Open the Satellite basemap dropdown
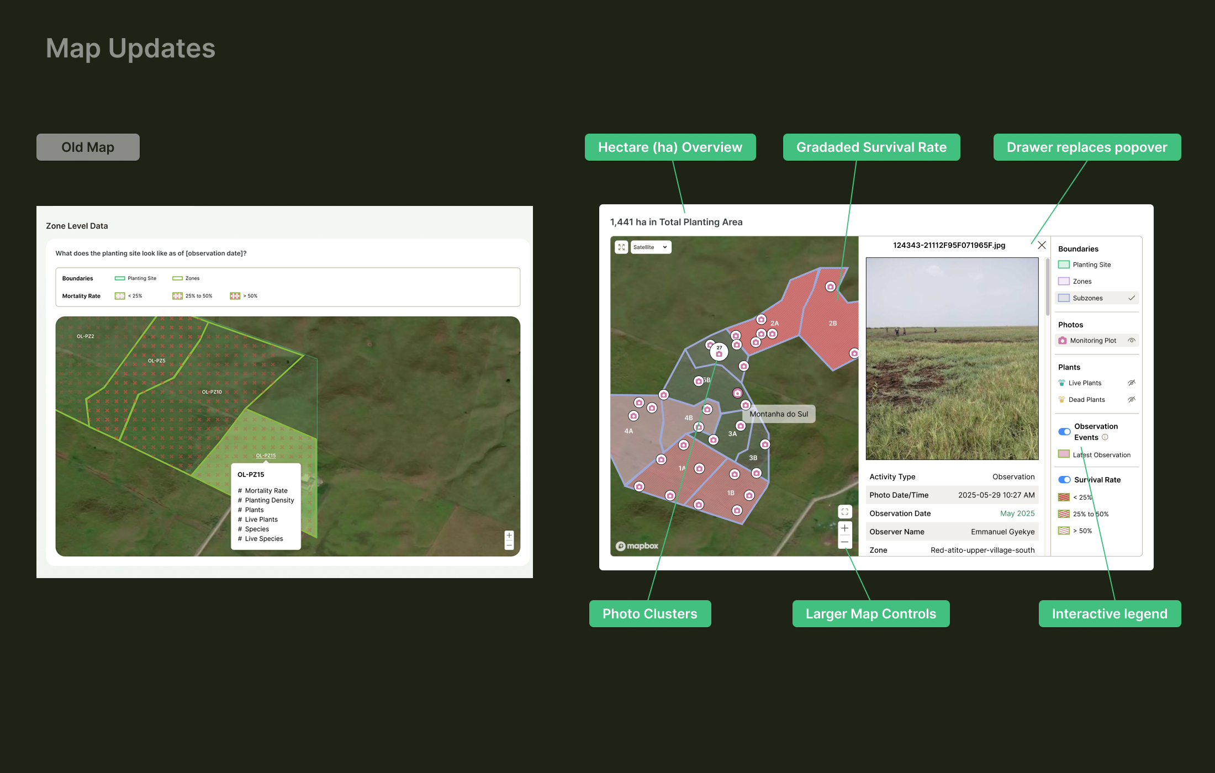1215x773 pixels. [x=651, y=247]
